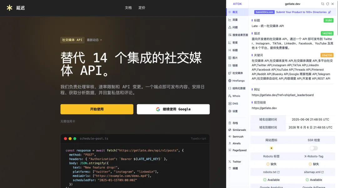The image size is (338, 188).
Task: Click the SubmitDirs.com badge
Action: pos(264,12)
